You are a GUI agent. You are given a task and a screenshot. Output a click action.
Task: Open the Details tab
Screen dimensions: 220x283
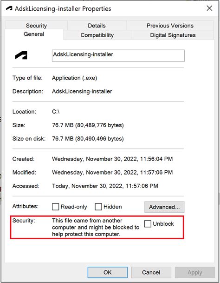pos(97,26)
